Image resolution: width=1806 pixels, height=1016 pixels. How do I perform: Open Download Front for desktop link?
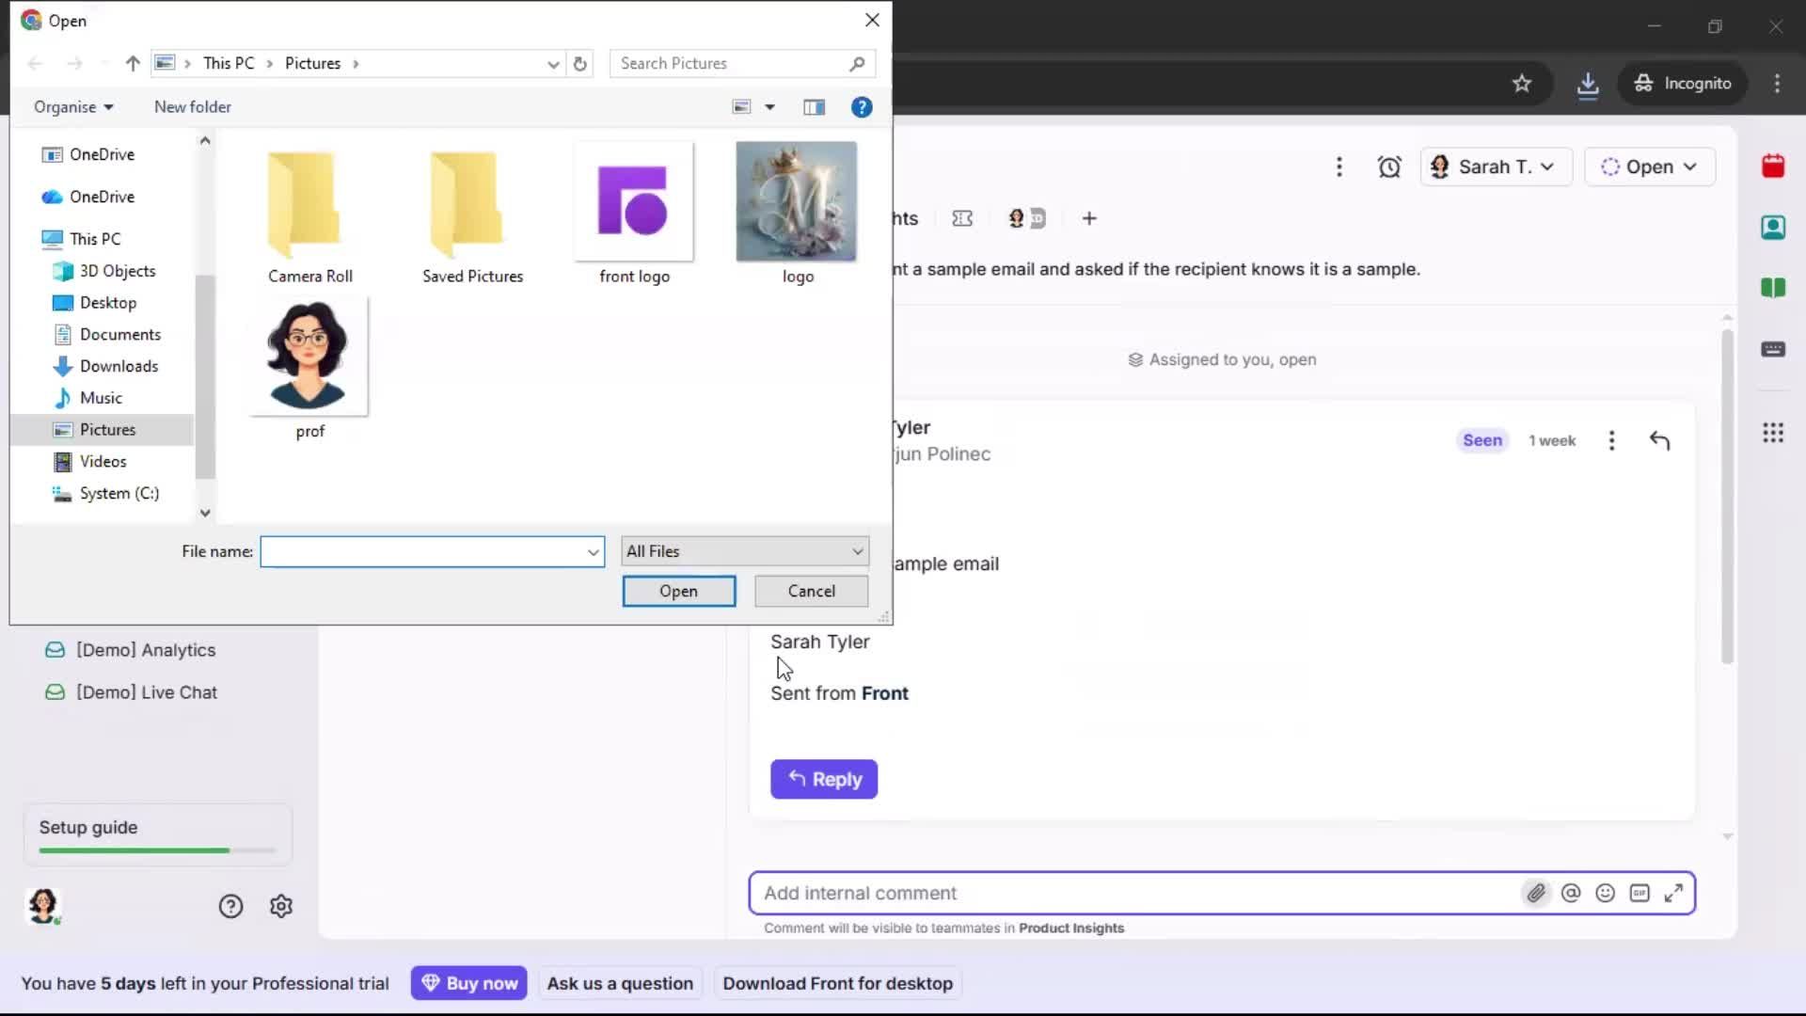click(x=836, y=982)
